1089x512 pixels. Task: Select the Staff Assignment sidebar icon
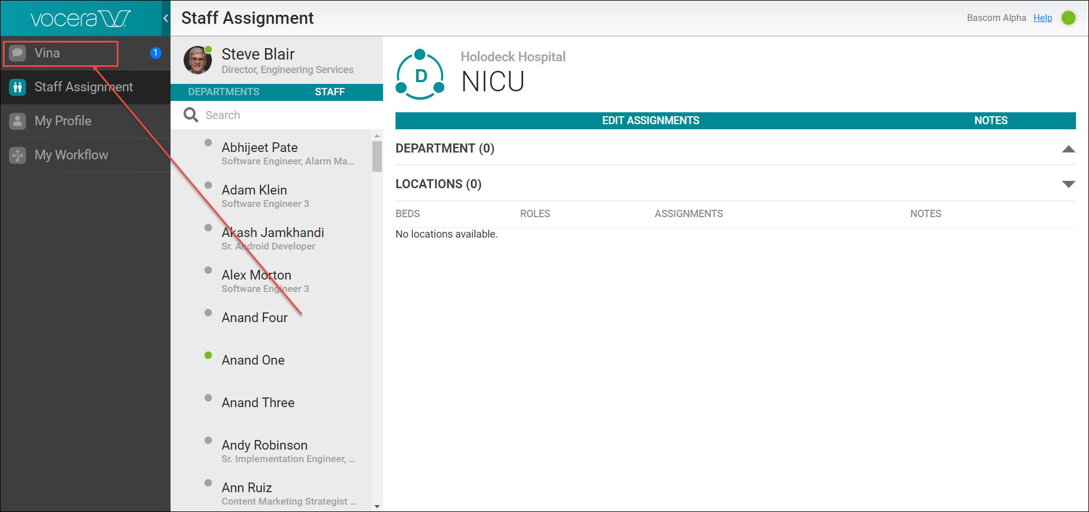[x=18, y=87]
